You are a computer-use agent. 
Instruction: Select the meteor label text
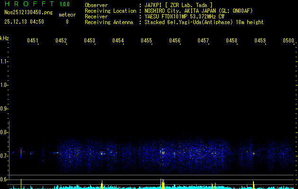(67, 15)
